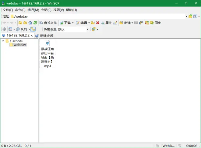The height and width of the screenshot is (148, 201).
Task: Click the 同步 button
Action: pos(156,23)
